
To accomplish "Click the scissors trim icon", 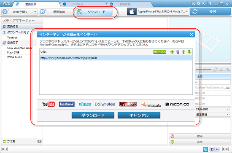I will 221,70.
